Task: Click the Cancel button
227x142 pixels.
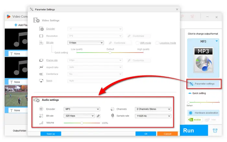Action: click(168, 134)
